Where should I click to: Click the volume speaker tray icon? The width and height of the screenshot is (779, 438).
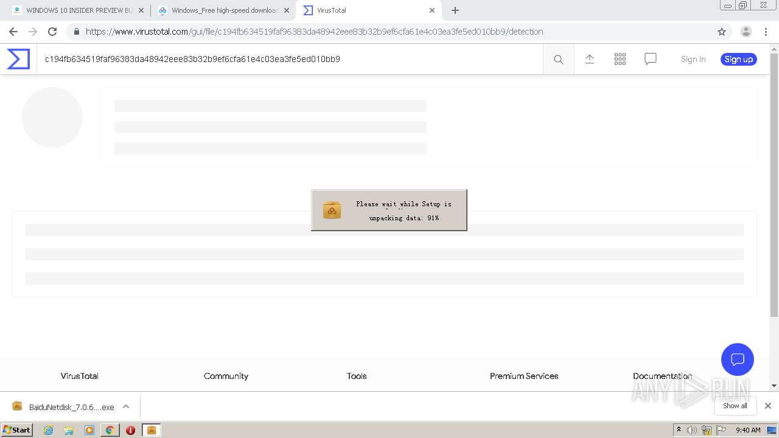click(x=691, y=430)
